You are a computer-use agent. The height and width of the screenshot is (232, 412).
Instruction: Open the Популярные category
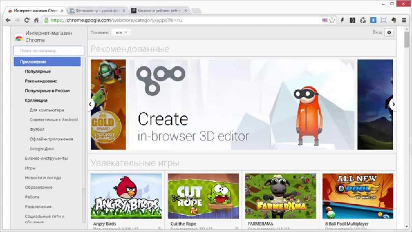(x=38, y=71)
